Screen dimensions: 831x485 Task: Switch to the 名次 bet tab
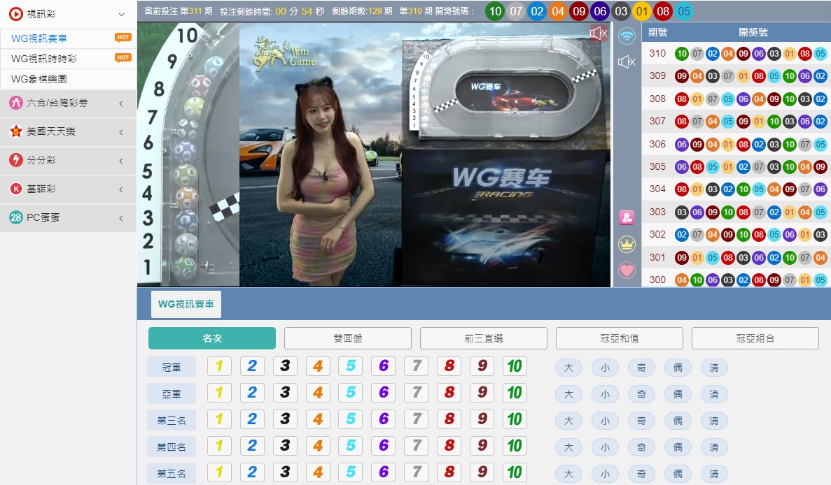click(212, 338)
